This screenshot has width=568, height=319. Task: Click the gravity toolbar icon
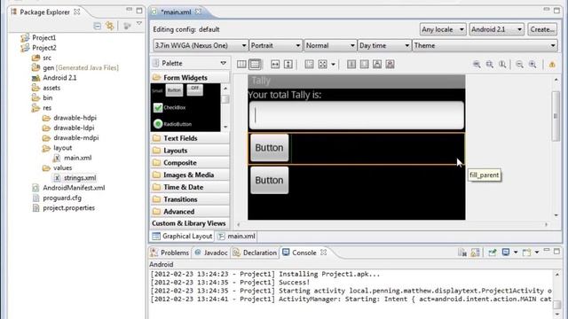322,65
